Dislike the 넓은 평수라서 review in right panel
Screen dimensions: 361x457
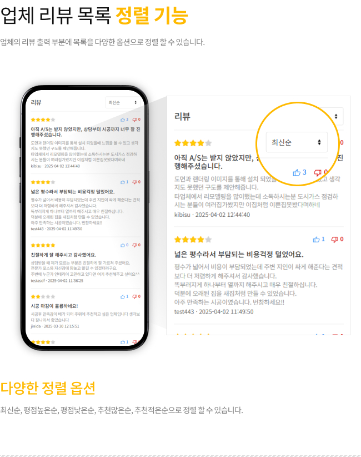[x=334, y=240]
